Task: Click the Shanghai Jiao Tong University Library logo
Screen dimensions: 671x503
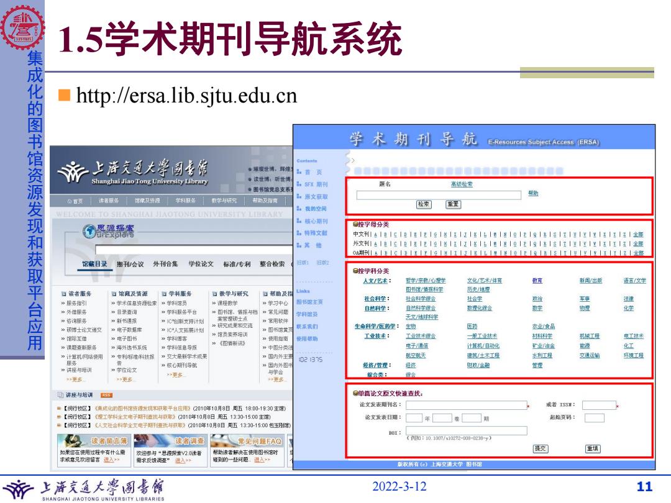Action: click(133, 172)
